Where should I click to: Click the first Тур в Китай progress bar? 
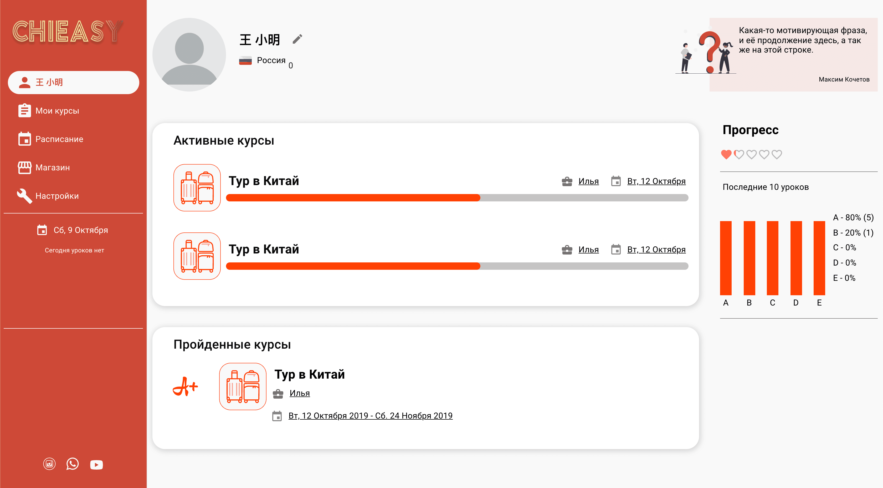tap(457, 198)
